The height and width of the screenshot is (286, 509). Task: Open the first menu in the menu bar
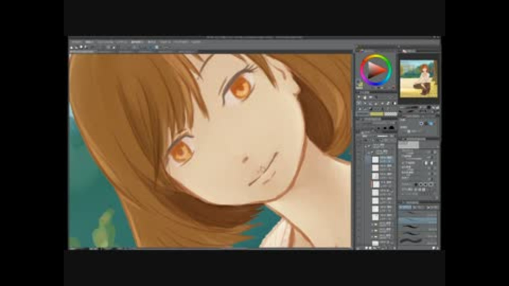point(77,42)
